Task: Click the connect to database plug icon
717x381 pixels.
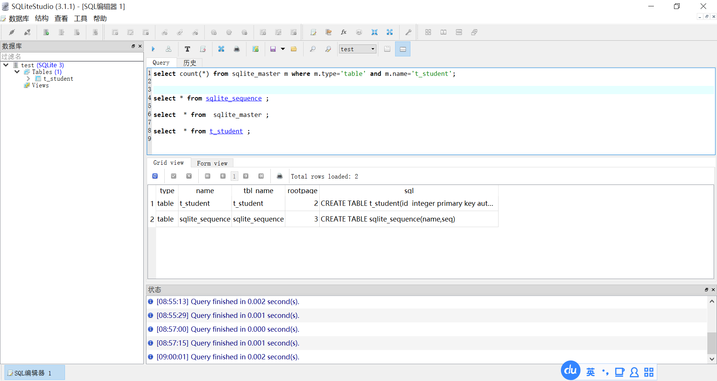Action: coord(12,32)
